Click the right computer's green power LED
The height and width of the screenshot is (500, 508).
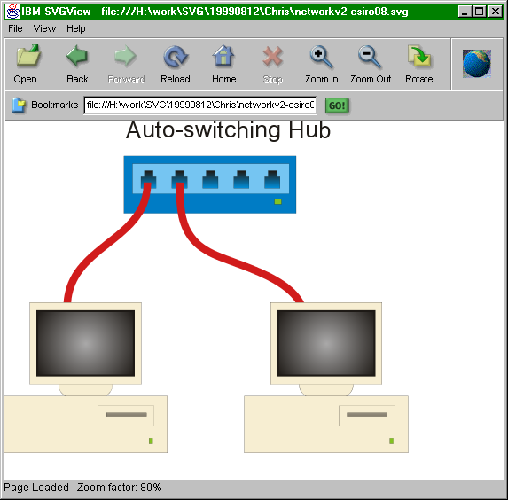391,441
